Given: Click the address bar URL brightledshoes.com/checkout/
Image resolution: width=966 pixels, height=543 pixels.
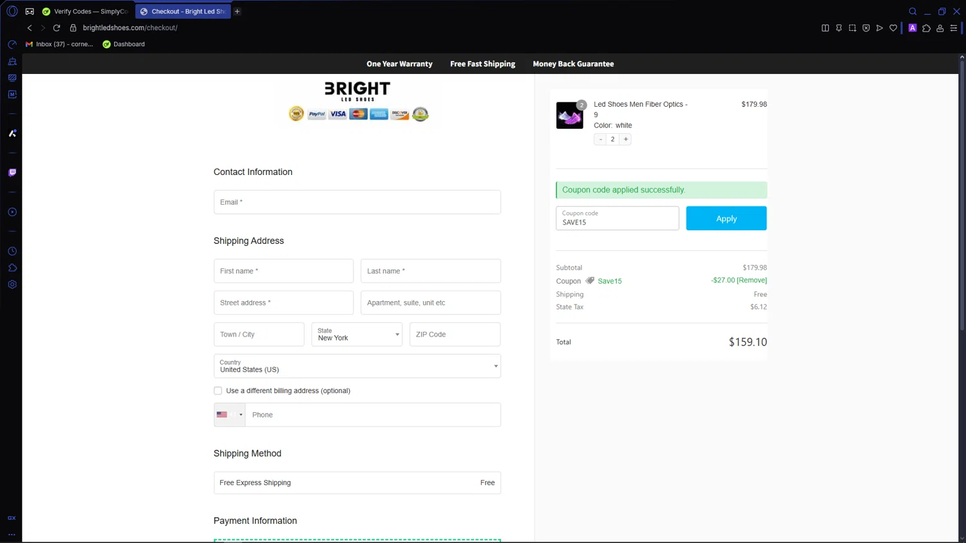Looking at the screenshot, I should [130, 28].
